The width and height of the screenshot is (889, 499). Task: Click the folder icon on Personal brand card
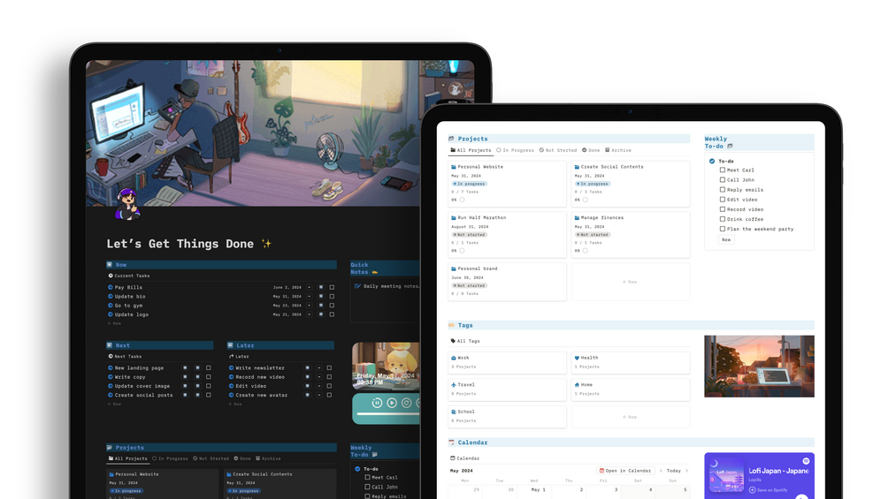pyautogui.click(x=454, y=268)
